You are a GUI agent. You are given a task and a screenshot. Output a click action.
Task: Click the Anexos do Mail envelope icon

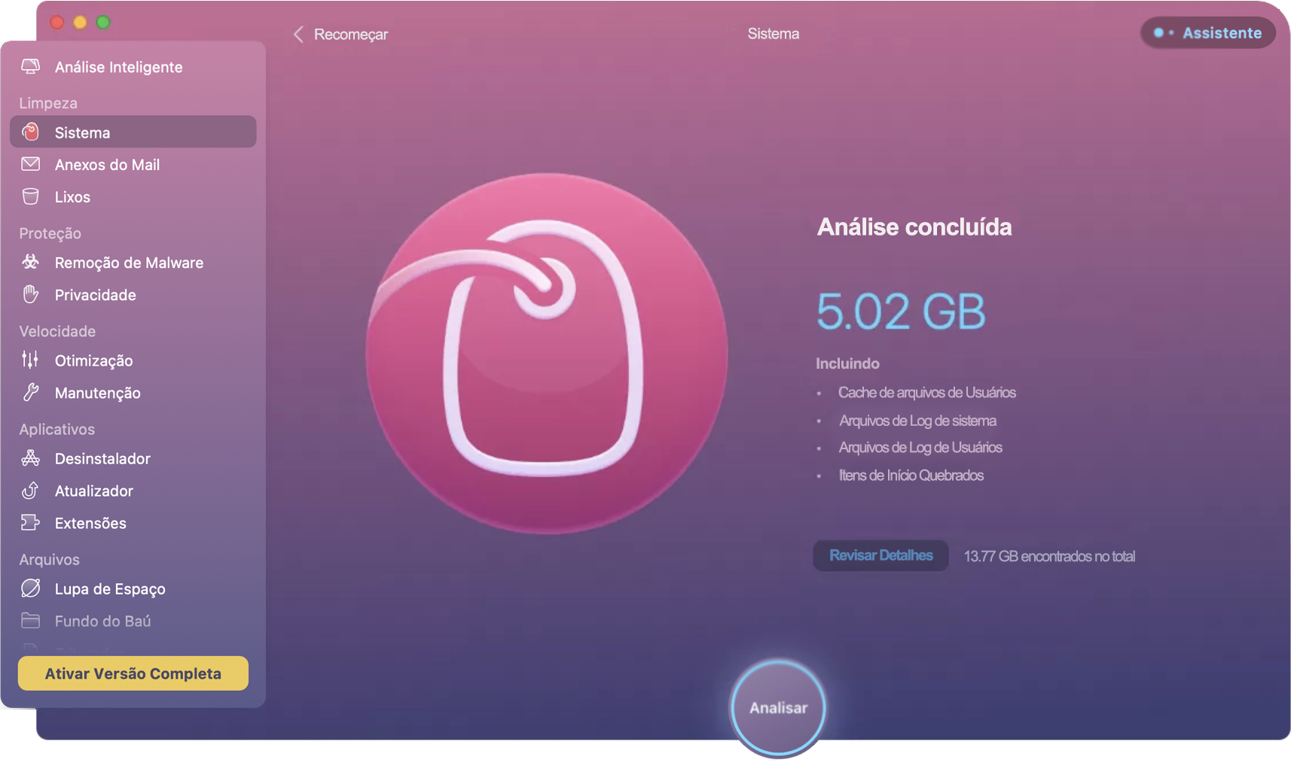[31, 164]
